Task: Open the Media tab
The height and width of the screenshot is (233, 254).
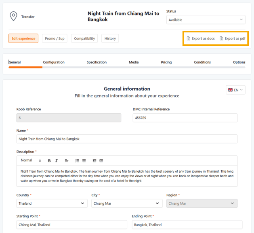Action: click(x=134, y=62)
